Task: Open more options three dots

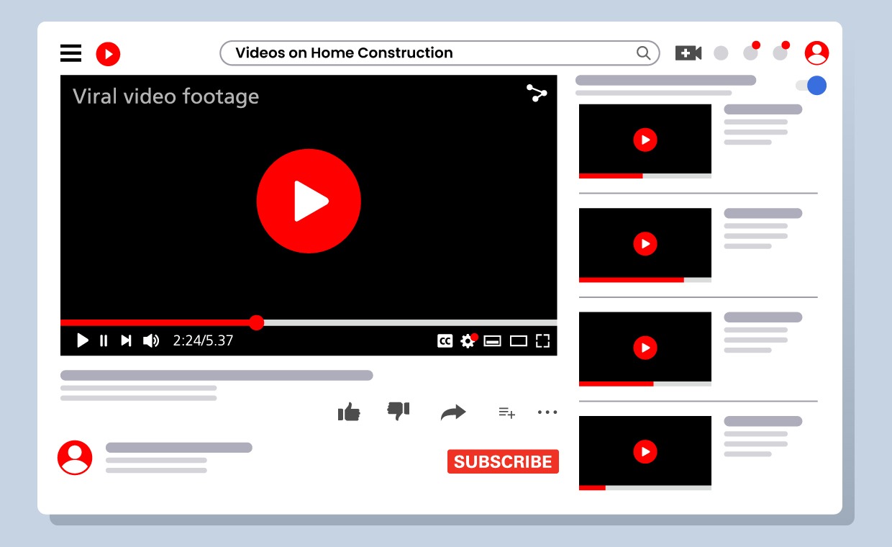Action: (547, 412)
